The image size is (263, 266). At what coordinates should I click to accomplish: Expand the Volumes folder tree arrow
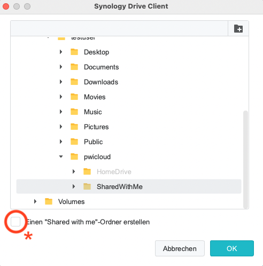(35, 201)
